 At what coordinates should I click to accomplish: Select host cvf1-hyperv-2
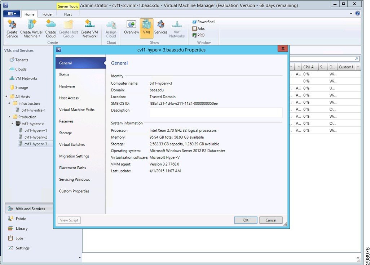point(33,137)
